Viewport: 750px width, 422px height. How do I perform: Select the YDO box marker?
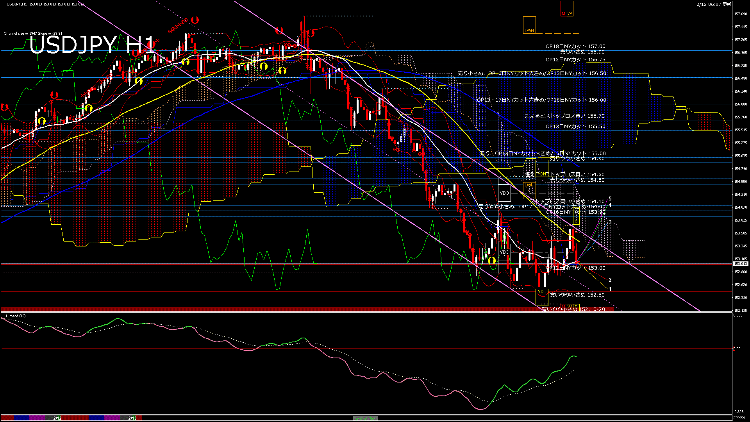point(504,193)
